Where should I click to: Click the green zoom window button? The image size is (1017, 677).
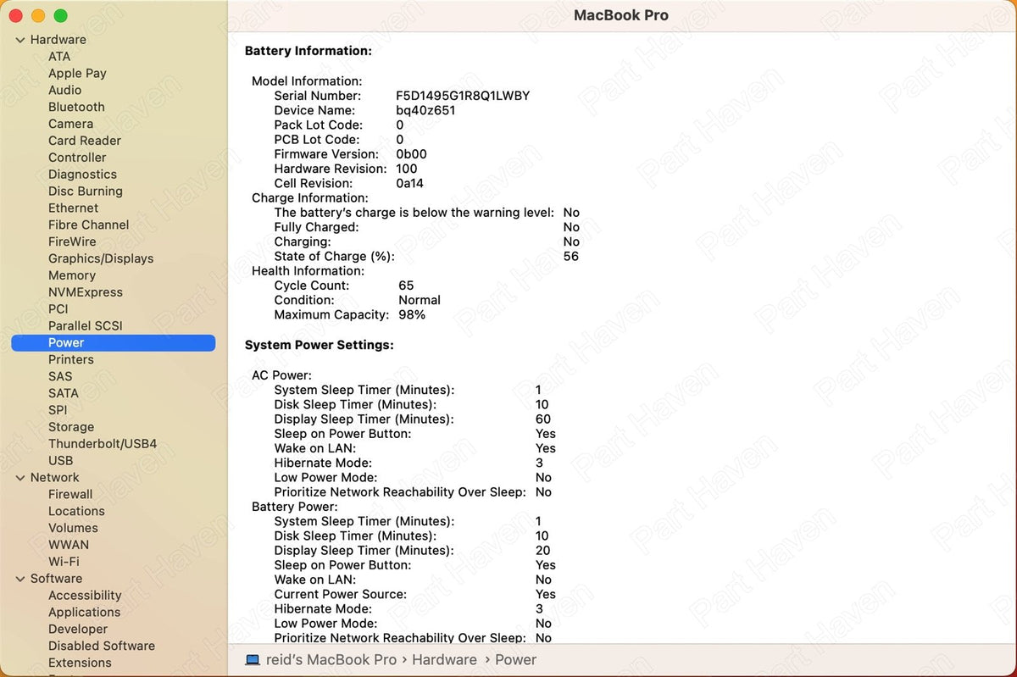[60, 16]
